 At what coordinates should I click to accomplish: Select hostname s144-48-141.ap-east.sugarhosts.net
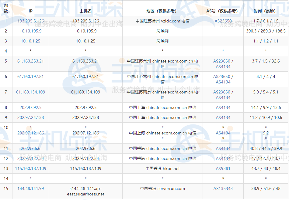(x=85, y=191)
